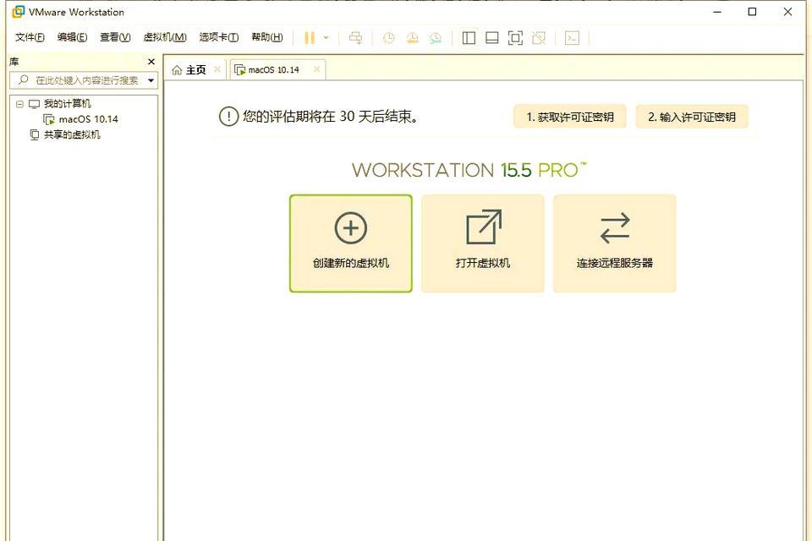Click the evaluation warning exclamation icon

click(x=228, y=117)
